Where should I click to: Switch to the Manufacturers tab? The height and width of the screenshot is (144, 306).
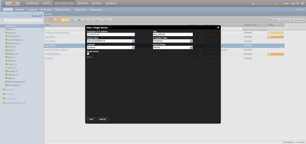[96, 10]
